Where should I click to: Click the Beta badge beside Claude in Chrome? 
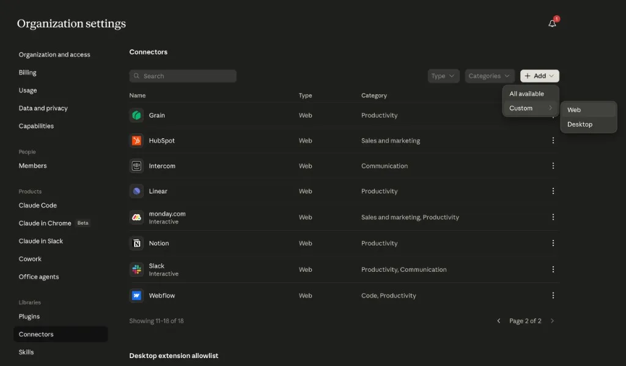[x=83, y=223]
